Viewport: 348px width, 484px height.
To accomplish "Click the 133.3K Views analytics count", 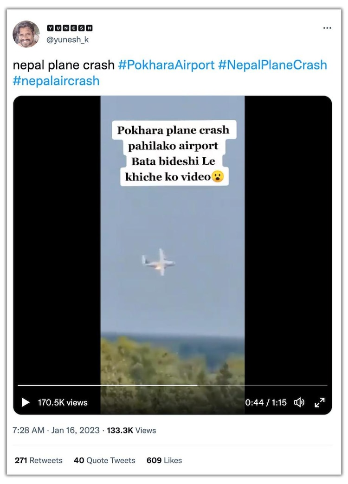I will coord(132,430).
